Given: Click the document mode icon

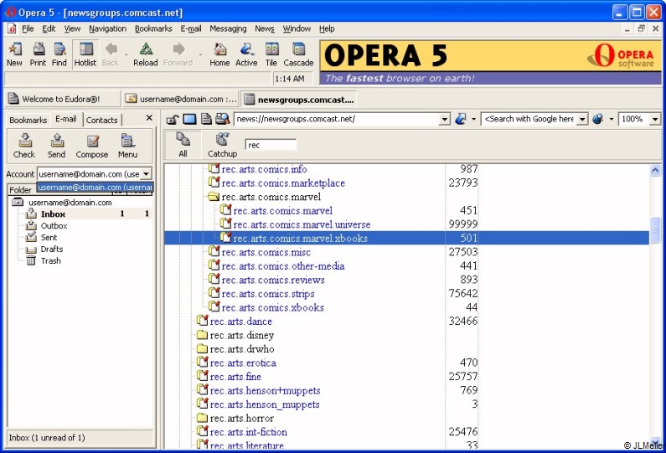Looking at the screenshot, I should click(x=206, y=119).
